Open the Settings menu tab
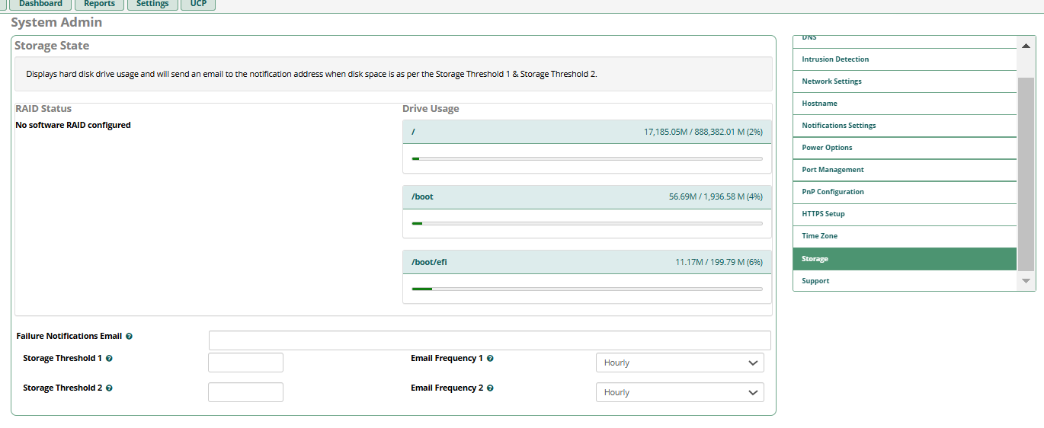 click(152, 5)
